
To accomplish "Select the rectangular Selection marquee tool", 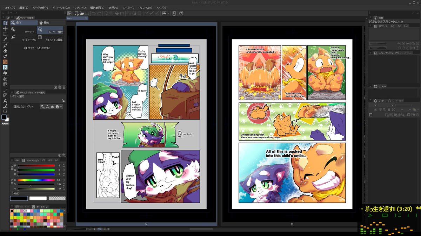I will (5, 34).
